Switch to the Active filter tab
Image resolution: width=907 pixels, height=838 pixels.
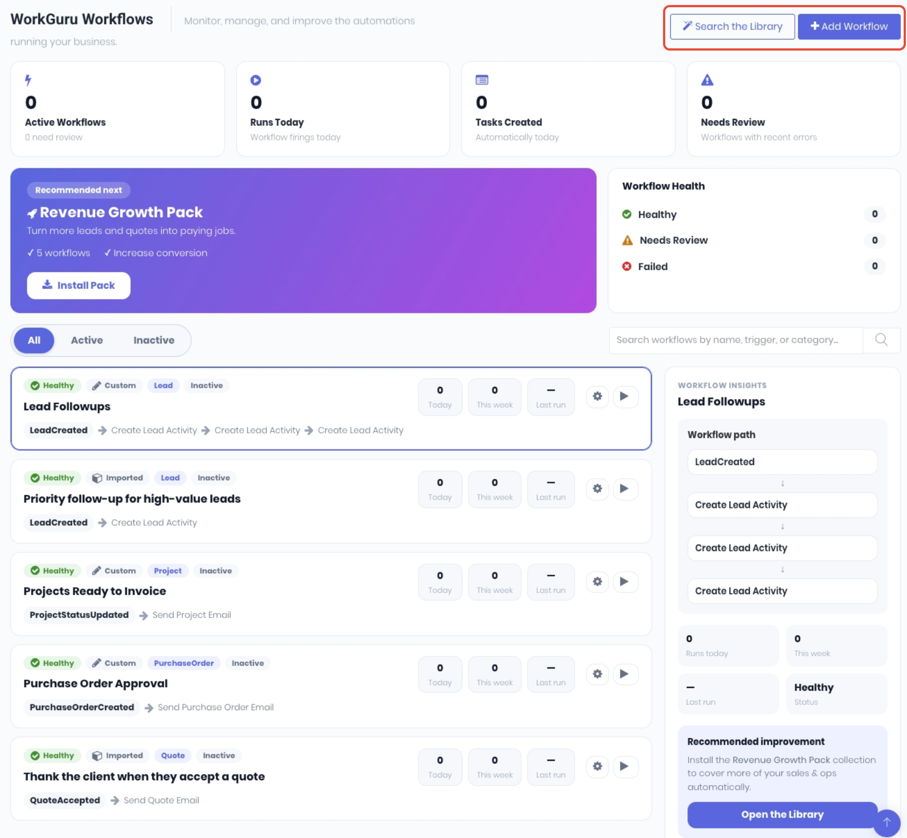(87, 340)
